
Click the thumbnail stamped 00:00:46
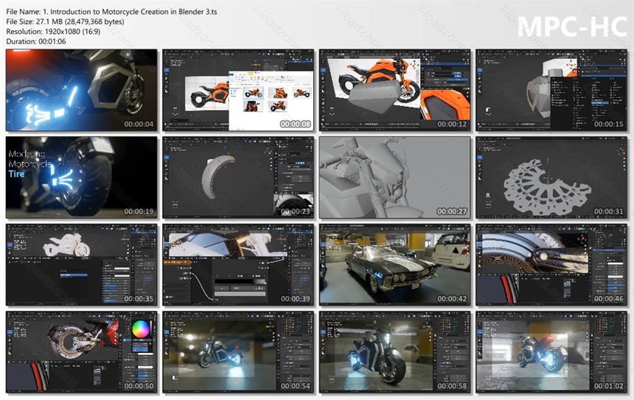(x=551, y=264)
